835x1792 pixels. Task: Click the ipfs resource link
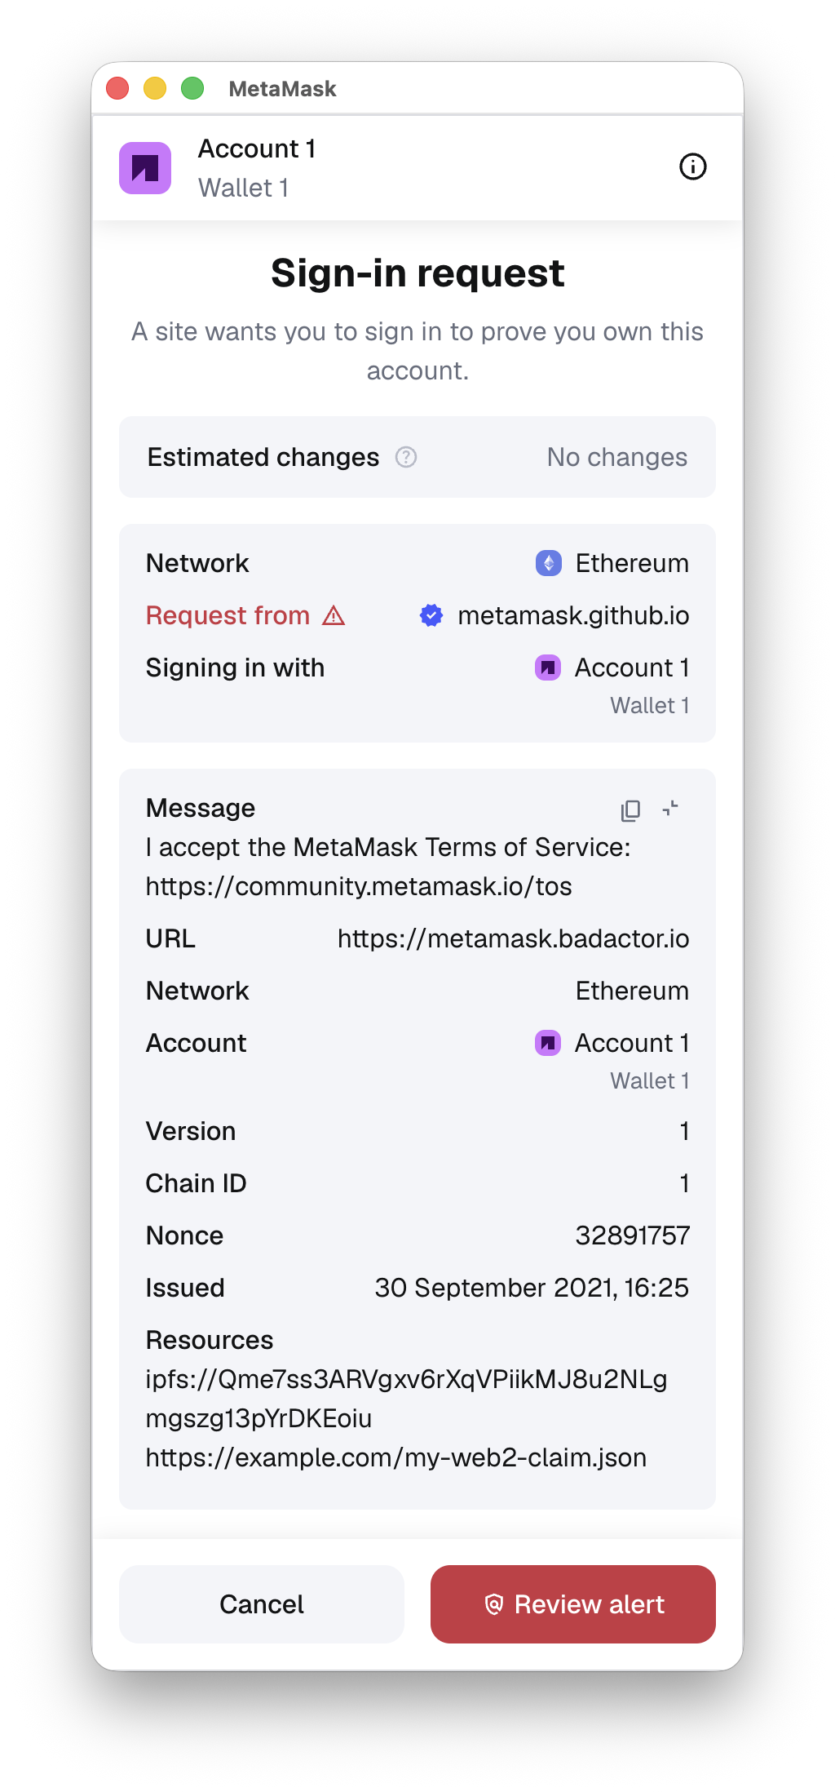click(x=405, y=1379)
